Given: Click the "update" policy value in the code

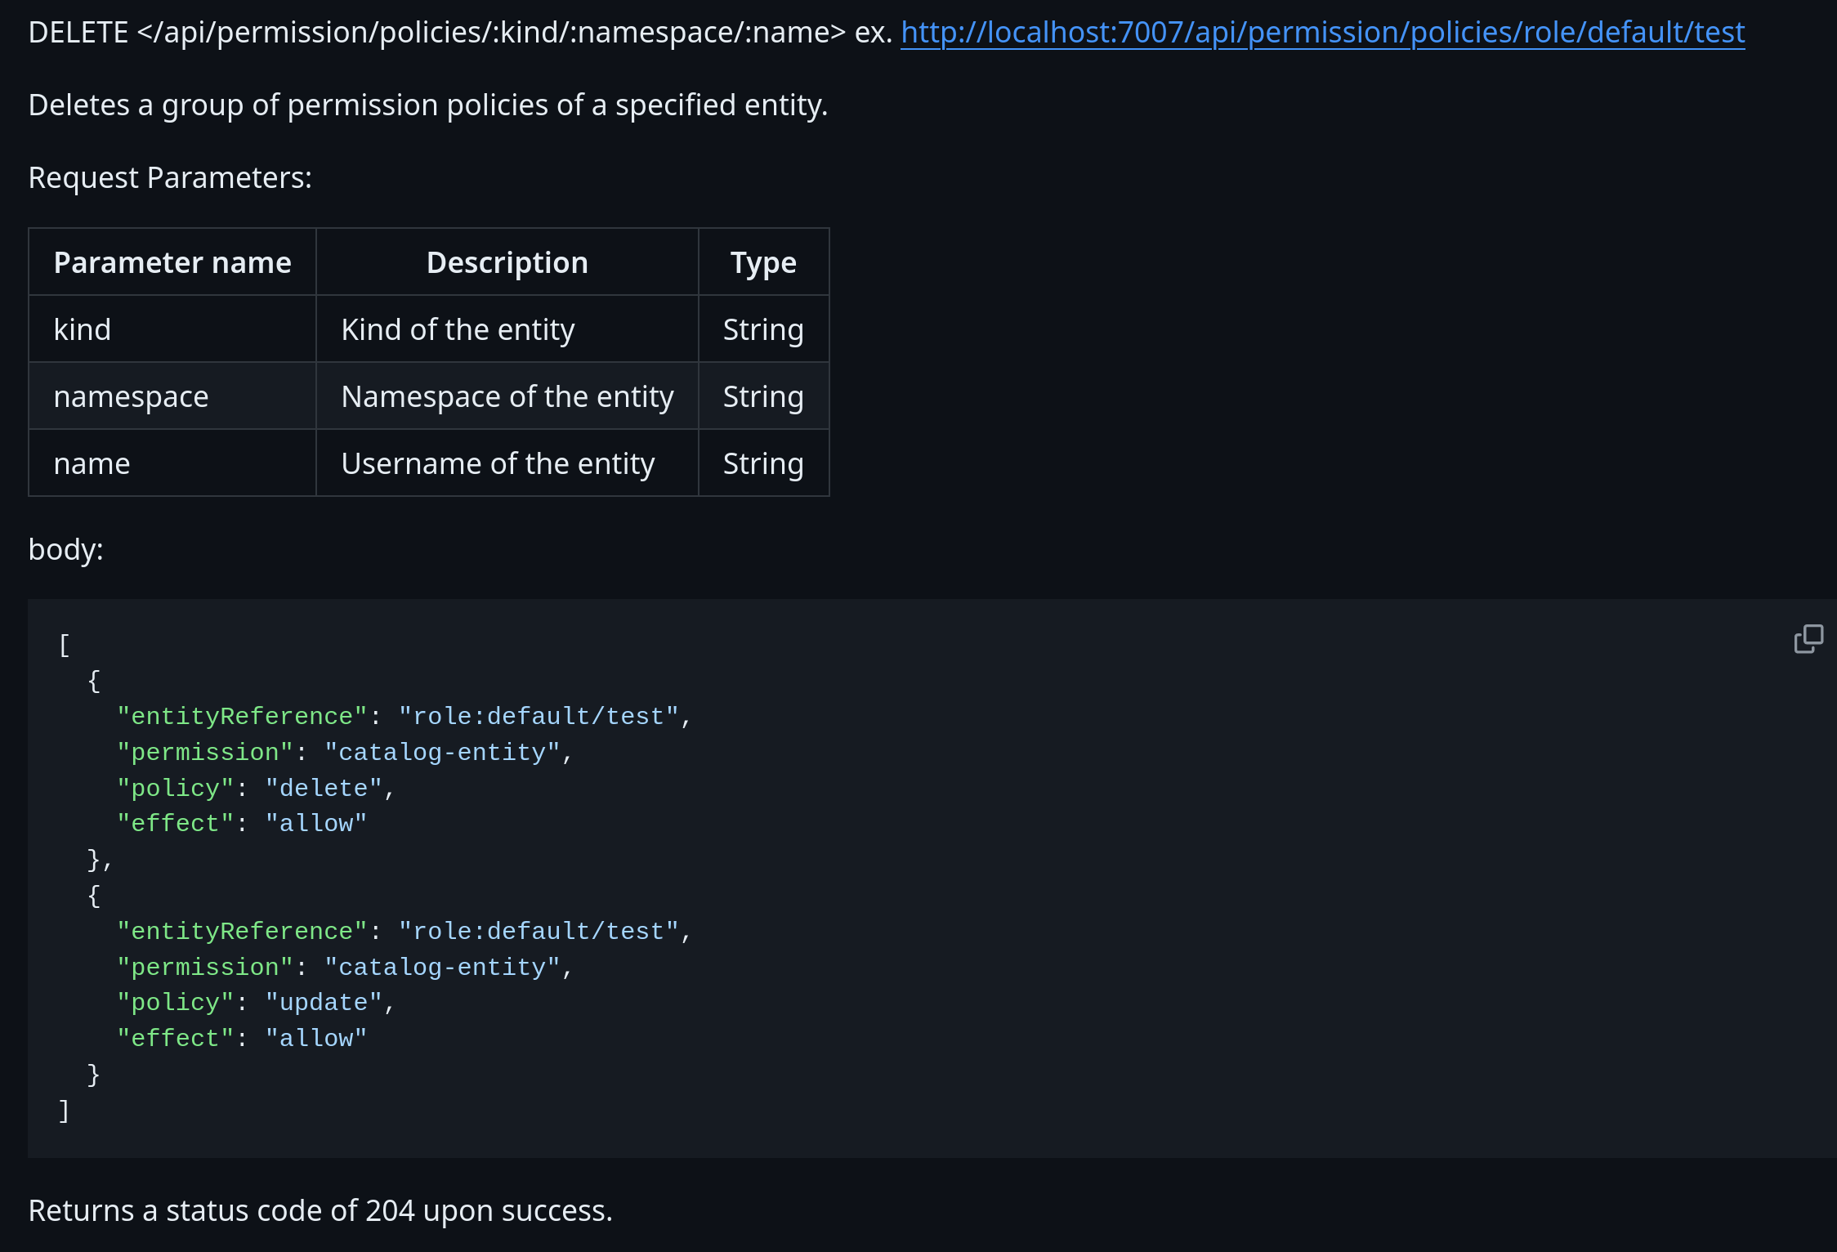Looking at the screenshot, I should point(324,1003).
